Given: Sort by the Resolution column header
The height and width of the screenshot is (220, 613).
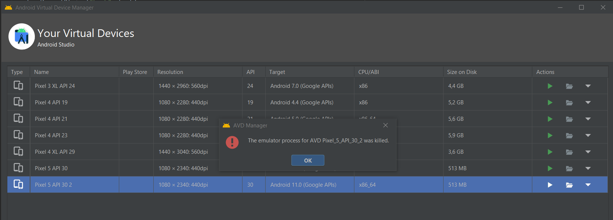Looking at the screenshot, I should point(198,72).
